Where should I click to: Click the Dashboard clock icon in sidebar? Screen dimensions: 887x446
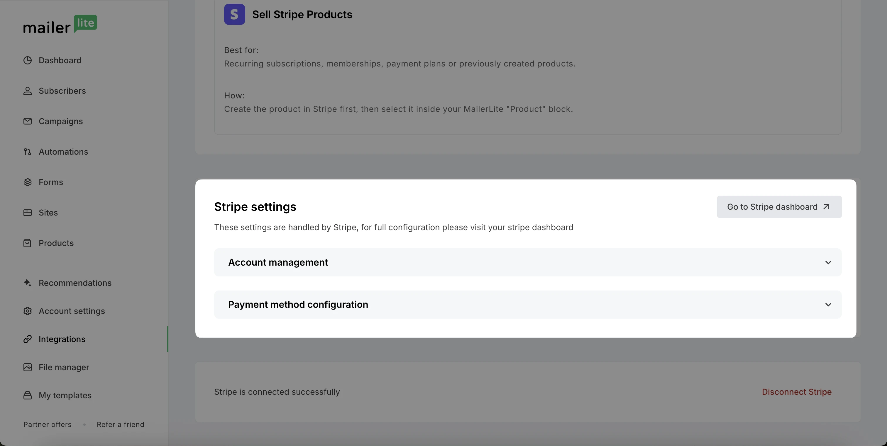tap(28, 61)
